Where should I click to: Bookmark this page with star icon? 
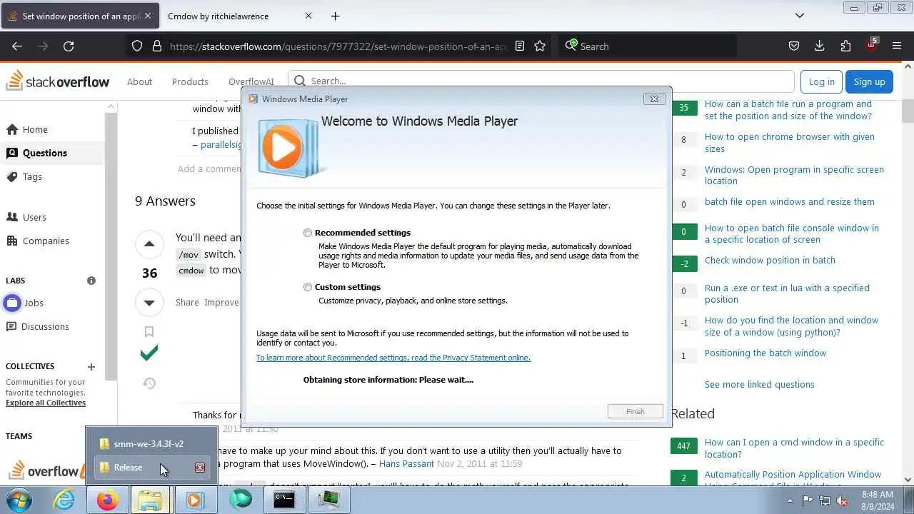tap(540, 46)
